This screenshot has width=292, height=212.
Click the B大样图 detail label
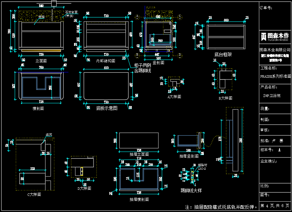click(x=225, y=98)
